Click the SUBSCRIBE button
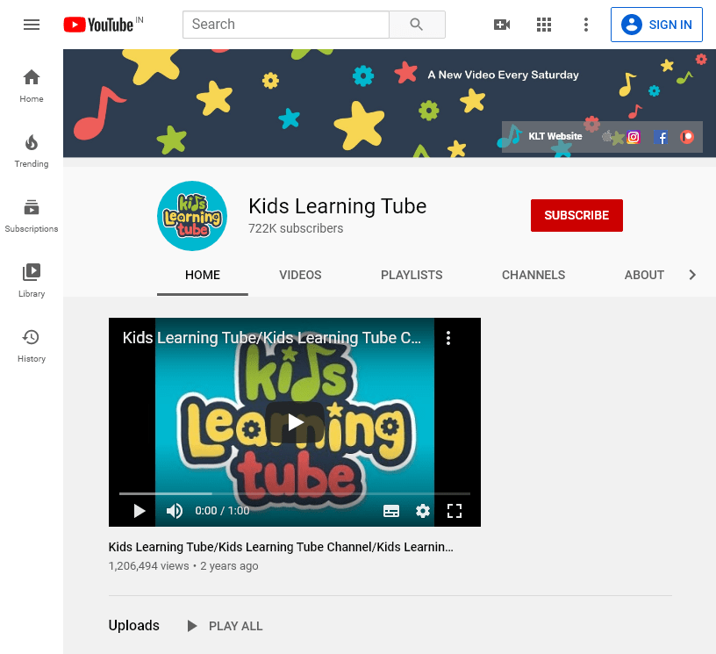Image resolution: width=716 pixels, height=654 pixels. 576,215
